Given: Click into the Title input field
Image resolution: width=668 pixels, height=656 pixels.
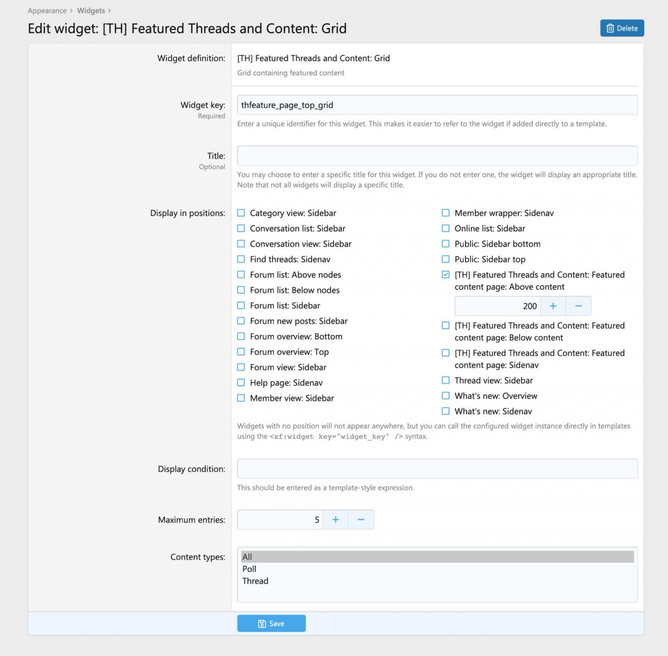Looking at the screenshot, I should coord(437,156).
